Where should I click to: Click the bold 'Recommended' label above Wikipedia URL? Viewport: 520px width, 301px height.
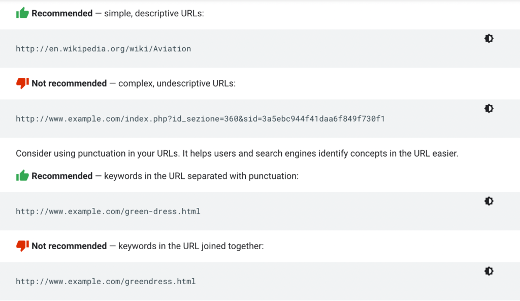pyautogui.click(x=62, y=14)
